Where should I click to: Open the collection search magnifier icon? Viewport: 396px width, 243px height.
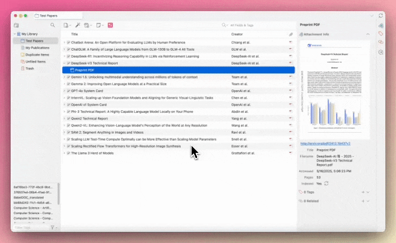(52, 25)
